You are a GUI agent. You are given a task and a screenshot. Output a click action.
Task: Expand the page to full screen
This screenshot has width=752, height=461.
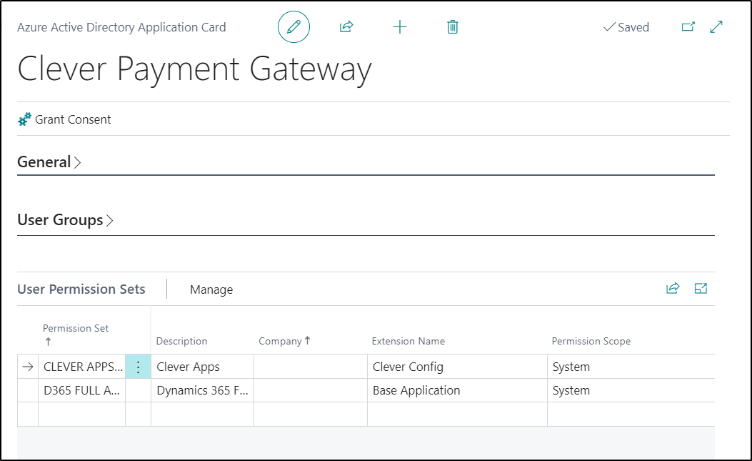716,27
